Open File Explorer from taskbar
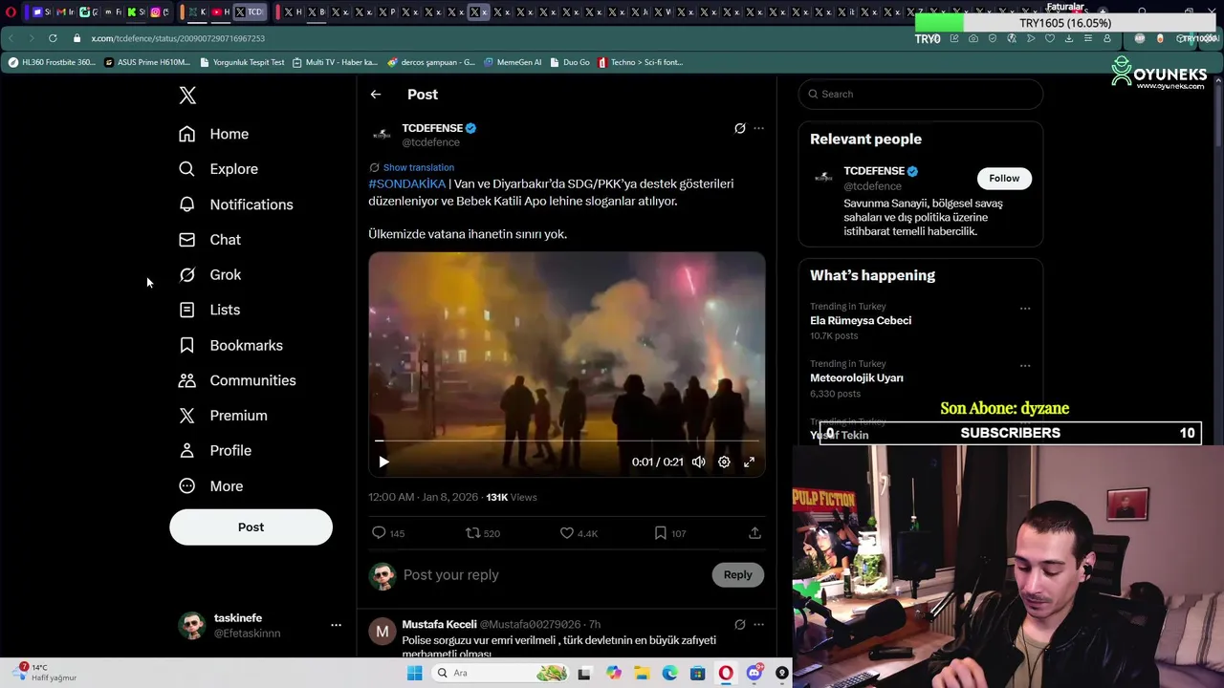The width and height of the screenshot is (1224, 688). (x=642, y=673)
